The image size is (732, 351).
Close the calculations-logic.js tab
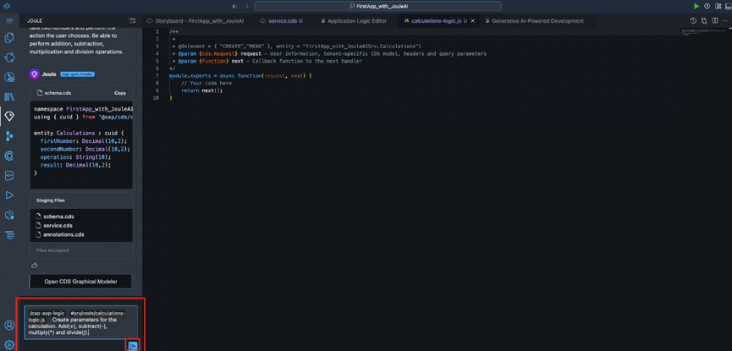(x=474, y=20)
